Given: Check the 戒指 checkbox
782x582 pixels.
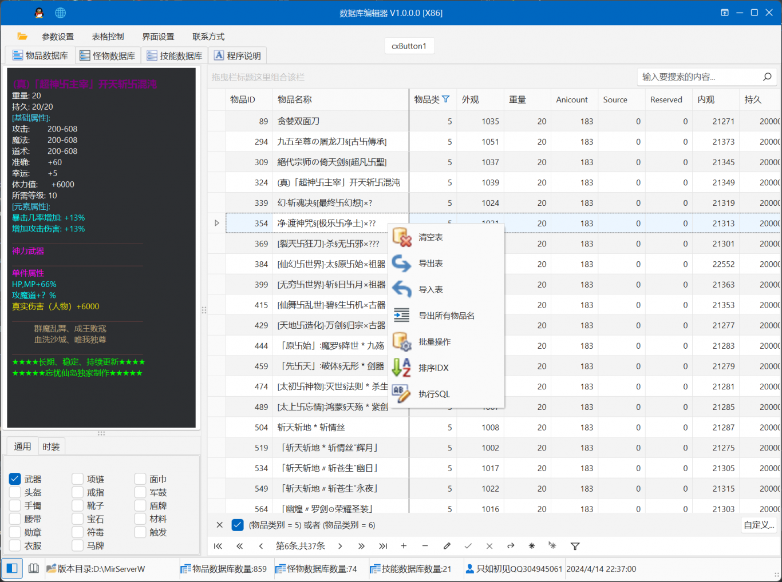Looking at the screenshot, I should tap(78, 492).
